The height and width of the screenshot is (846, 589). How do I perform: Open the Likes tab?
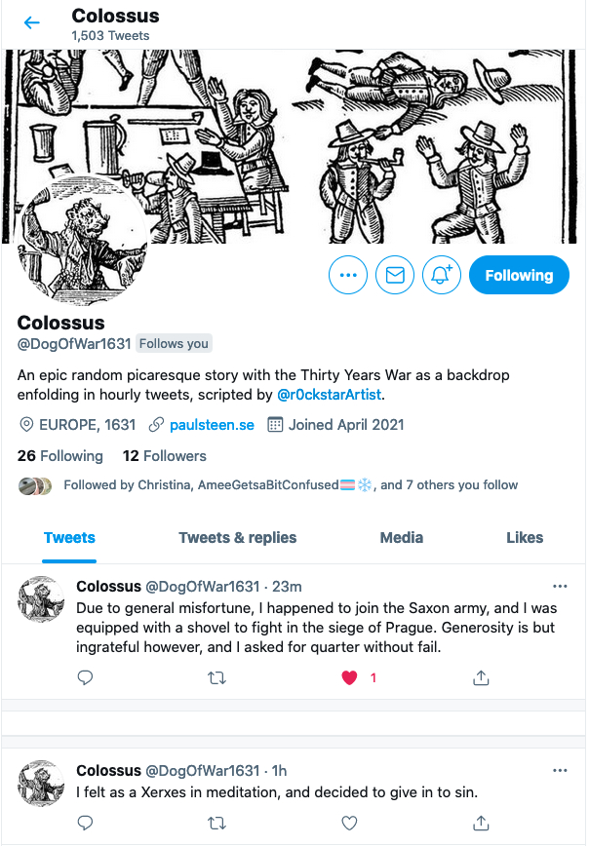(x=525, y=537)
